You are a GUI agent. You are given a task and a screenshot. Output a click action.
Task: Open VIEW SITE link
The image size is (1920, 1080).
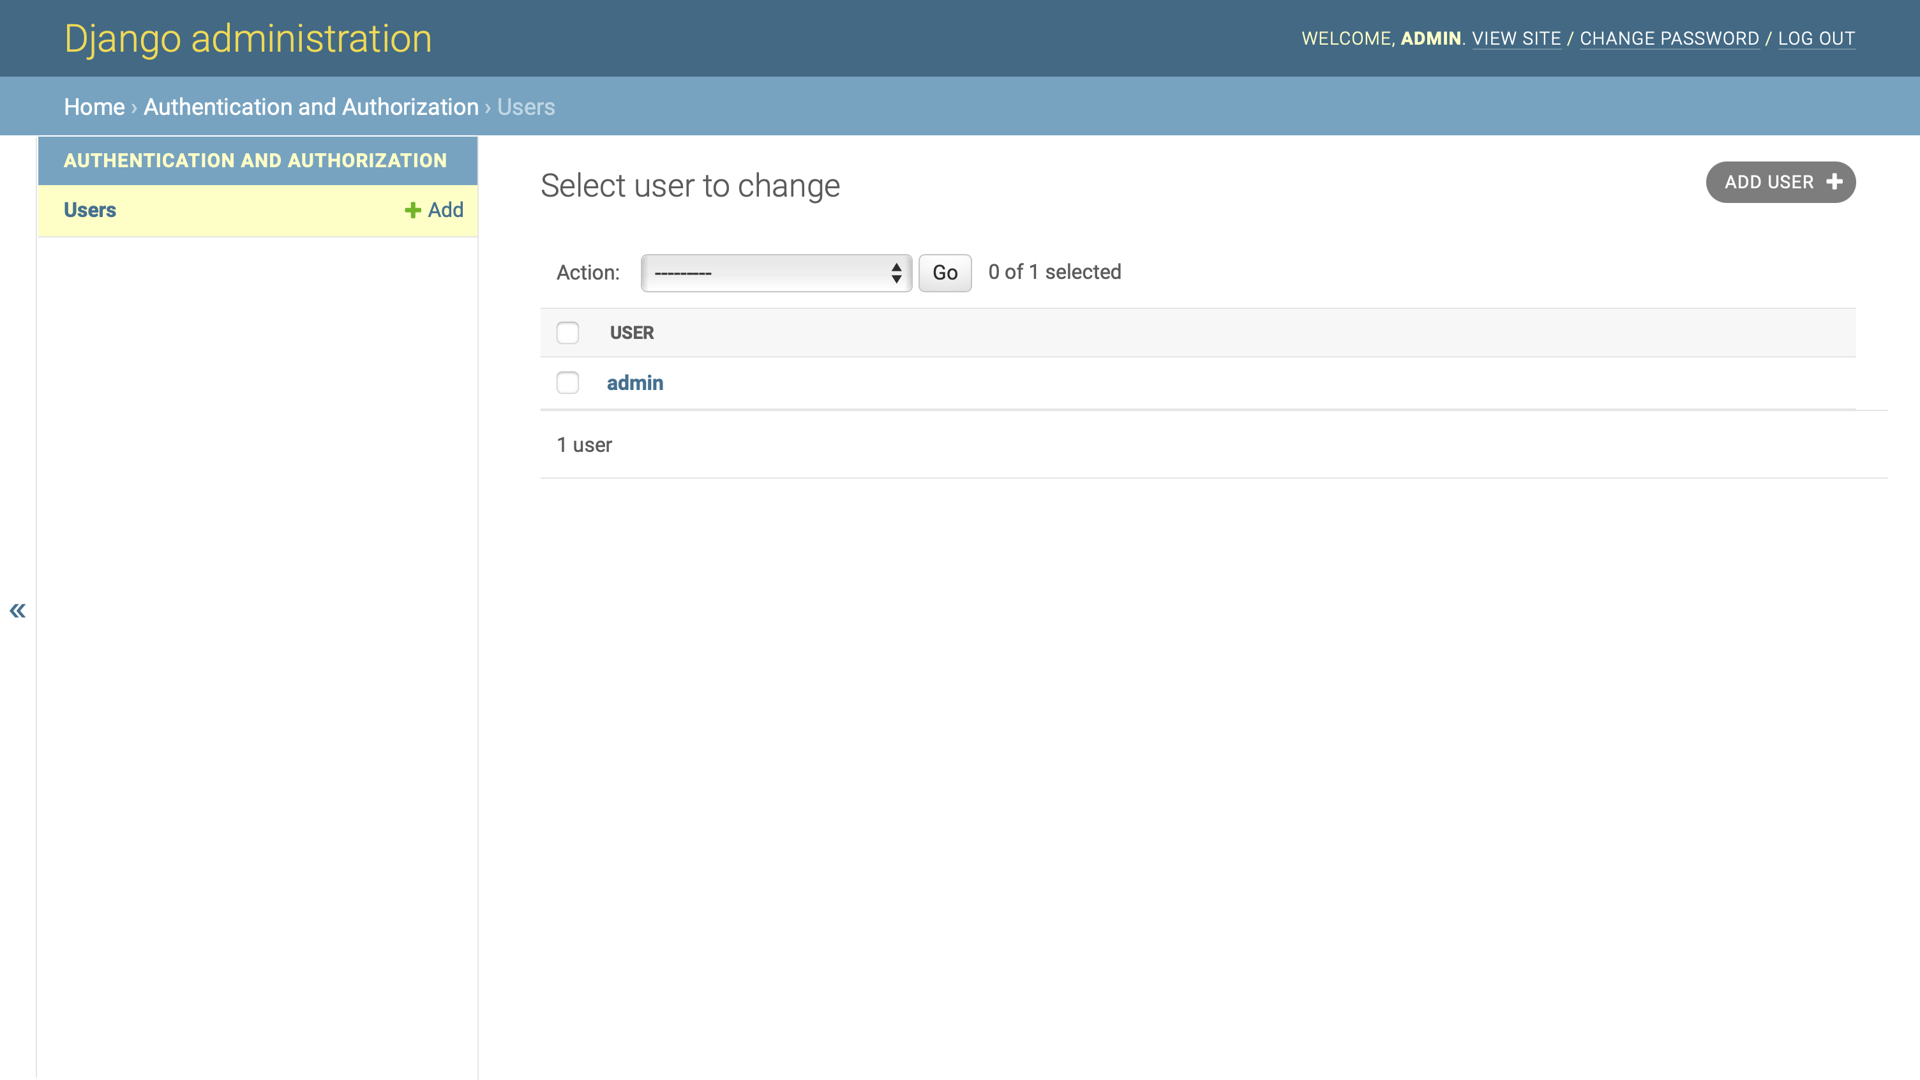[1517, 38]
